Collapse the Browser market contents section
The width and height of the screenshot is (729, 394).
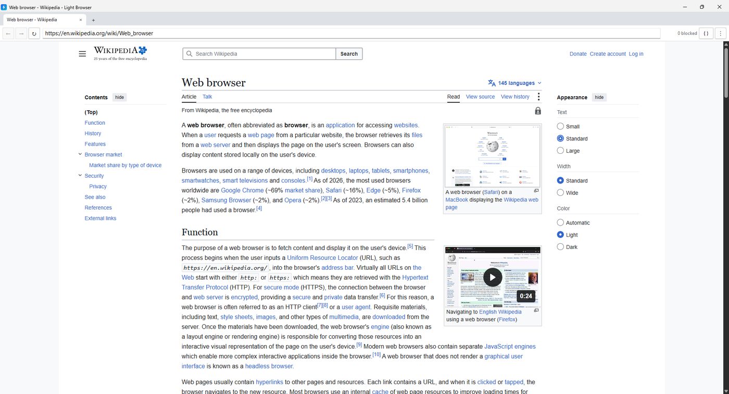click(x=80, y=154)
